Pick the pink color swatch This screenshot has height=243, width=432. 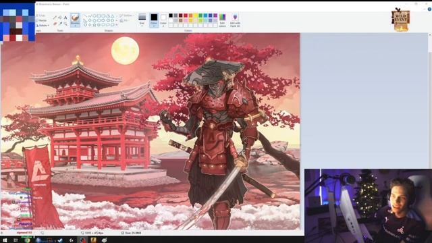186,20
